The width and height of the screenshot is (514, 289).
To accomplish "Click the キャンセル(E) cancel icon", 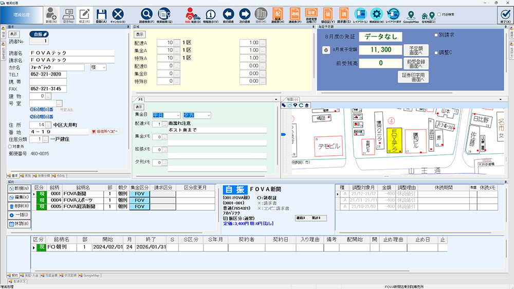I will [x=118, y=15].
